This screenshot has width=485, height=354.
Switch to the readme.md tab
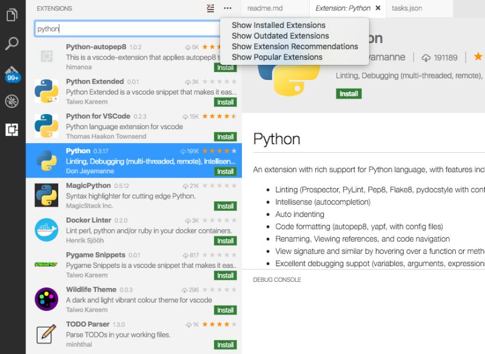pyautogui.click(x=266, y=8)
